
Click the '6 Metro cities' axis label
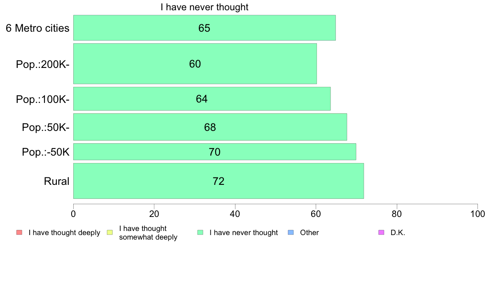(x=37, y=28)
